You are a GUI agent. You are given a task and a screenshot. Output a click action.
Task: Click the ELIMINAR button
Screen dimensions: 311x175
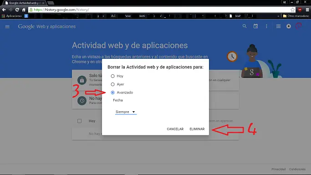point(197,129)
